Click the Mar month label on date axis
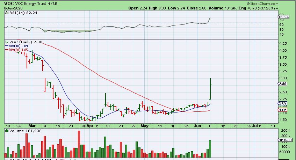Image resolution: width=296 pixels, height=160 pixels. (x=32, y=126)
